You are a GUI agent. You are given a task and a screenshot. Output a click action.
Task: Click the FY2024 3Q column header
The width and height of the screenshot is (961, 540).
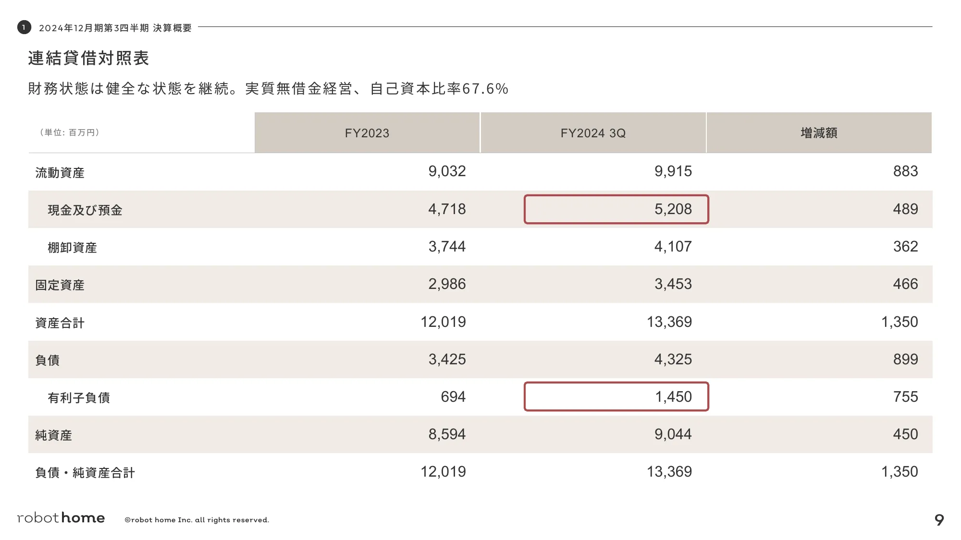tap(593, 133)
